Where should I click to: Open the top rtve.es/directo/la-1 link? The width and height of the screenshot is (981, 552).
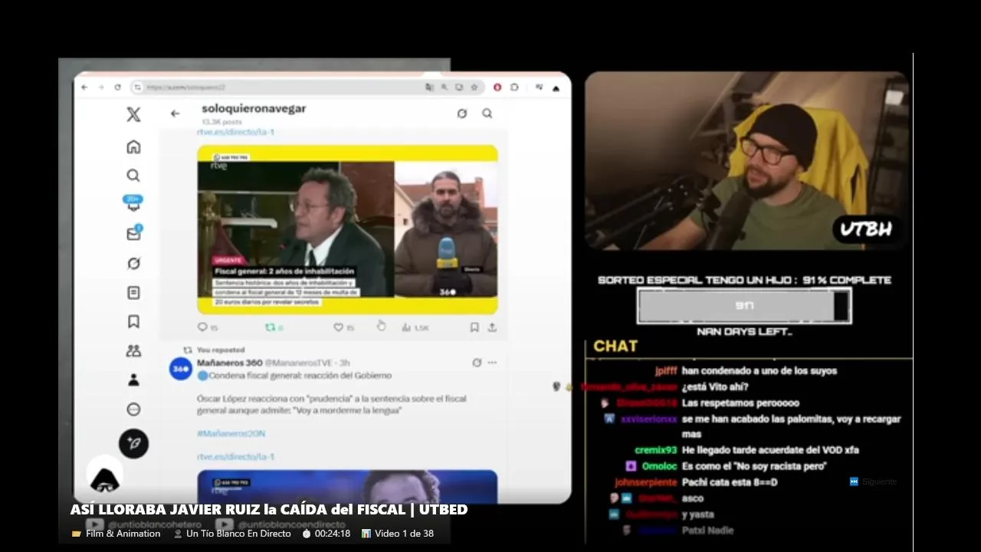235,132
